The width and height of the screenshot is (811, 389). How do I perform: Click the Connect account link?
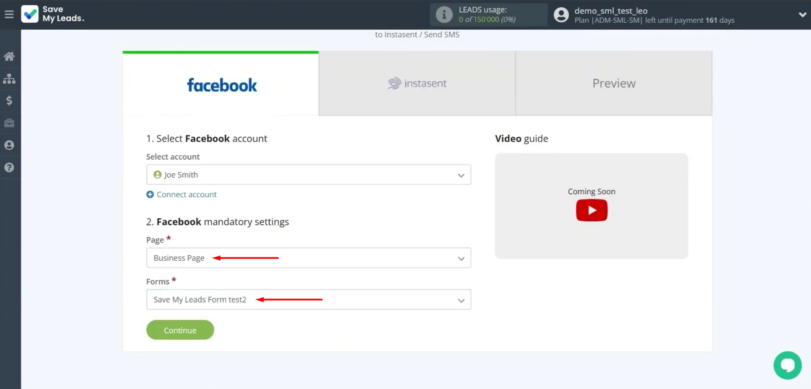[186, 195]
